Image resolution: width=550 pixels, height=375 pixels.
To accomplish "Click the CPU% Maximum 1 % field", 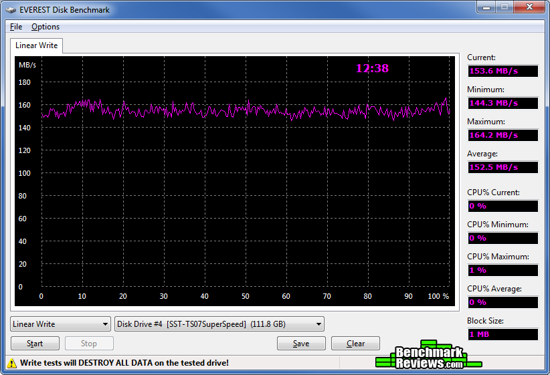I will 503,270.
